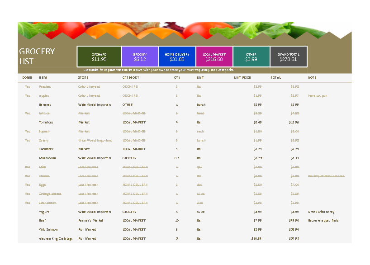Select the UNIT PRICE column header
This screenshot has height=265, width=370.
pyautogui.click(x=242, y=78)
